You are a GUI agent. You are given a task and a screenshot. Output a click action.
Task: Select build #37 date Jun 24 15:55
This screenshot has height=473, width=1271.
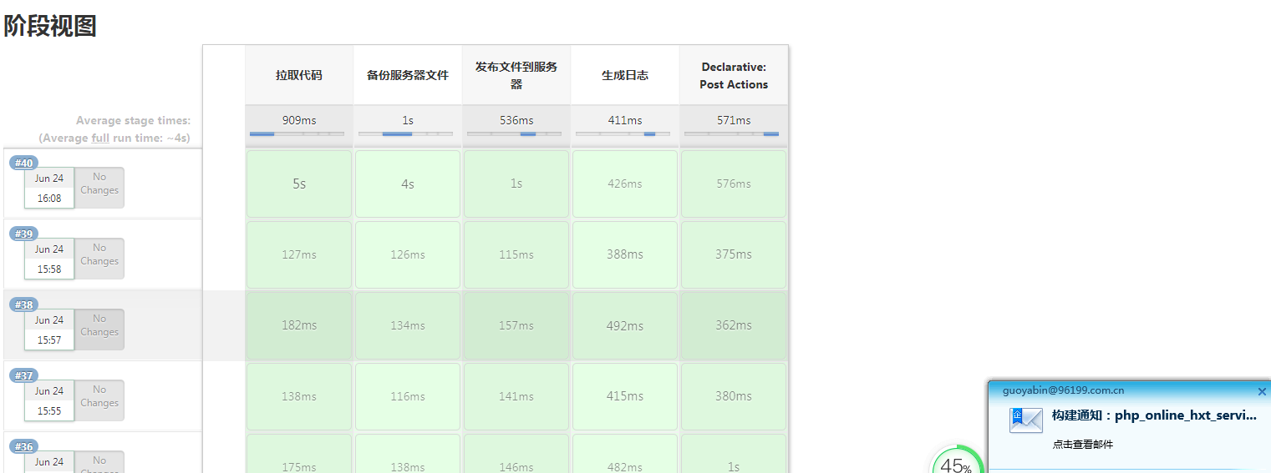point(49,400)
